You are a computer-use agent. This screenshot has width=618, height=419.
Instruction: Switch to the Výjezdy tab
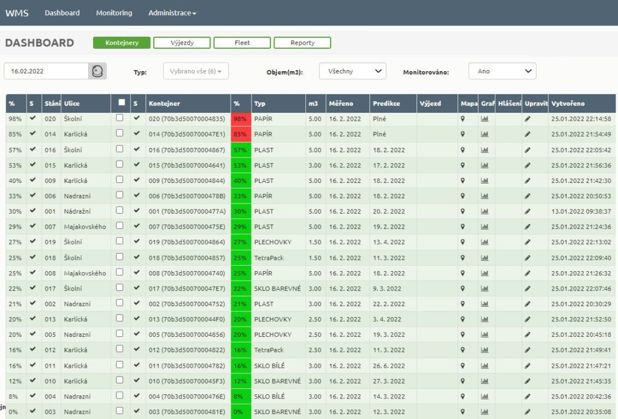click(182, 43)
